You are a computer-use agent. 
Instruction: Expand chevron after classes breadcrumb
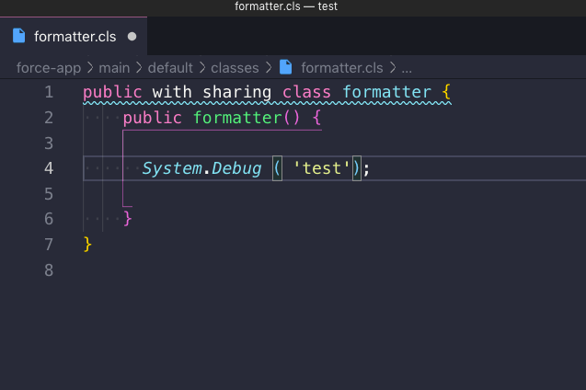269,68
